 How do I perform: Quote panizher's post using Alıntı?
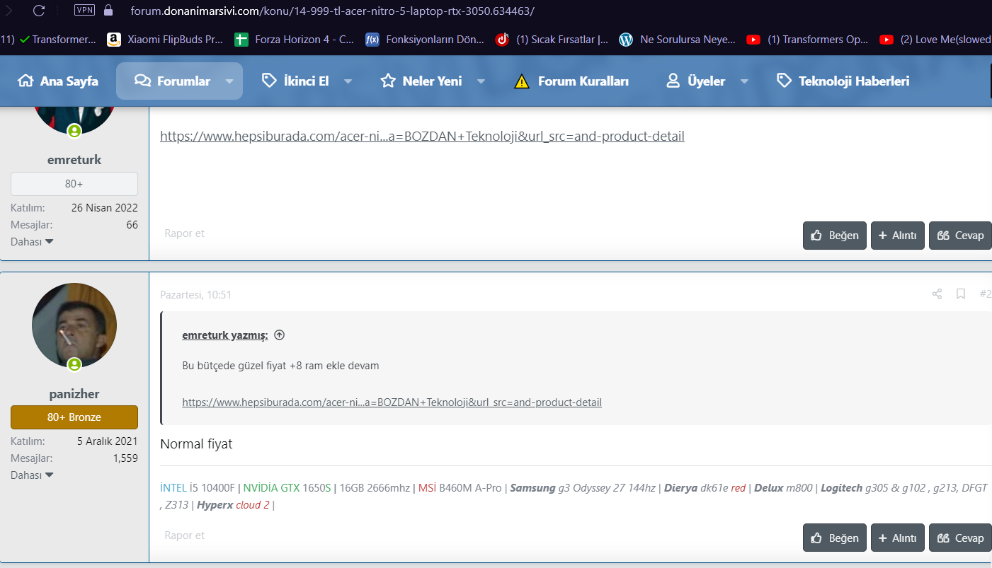pyautogui.click(x=898, y=538)
